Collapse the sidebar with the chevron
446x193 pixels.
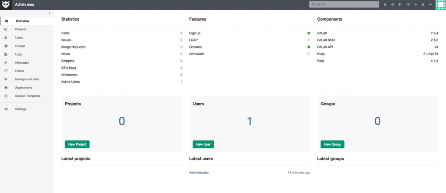(x=49, y=13)
